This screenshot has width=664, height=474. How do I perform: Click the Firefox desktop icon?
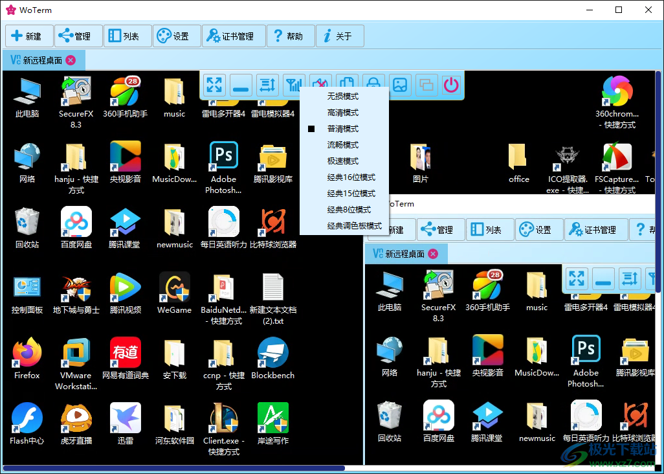coord(27,359)
